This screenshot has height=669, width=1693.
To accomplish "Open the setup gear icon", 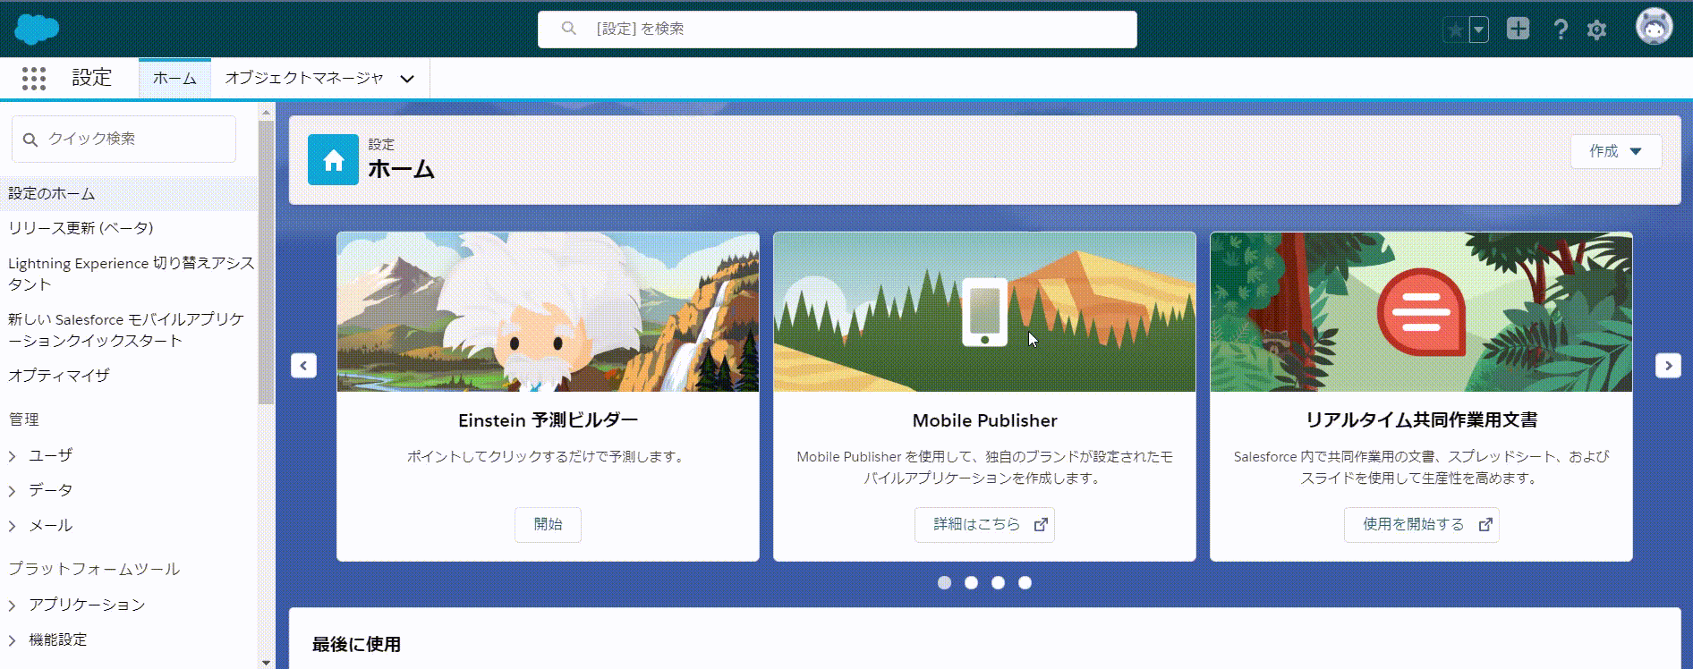I will click(x=1596, y=30).
